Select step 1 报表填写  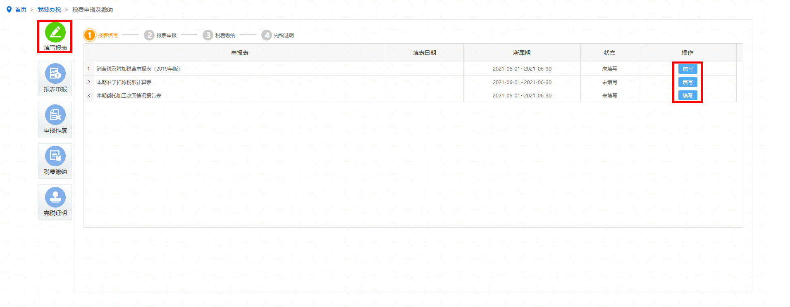(x=101, y=35)
